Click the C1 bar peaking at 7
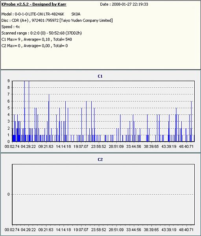 click(x=49, y=118)
